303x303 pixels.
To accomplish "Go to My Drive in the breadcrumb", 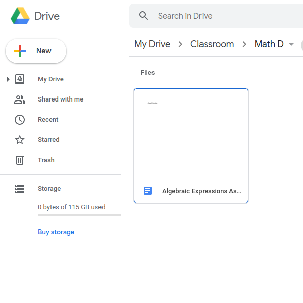I will 152,44.
